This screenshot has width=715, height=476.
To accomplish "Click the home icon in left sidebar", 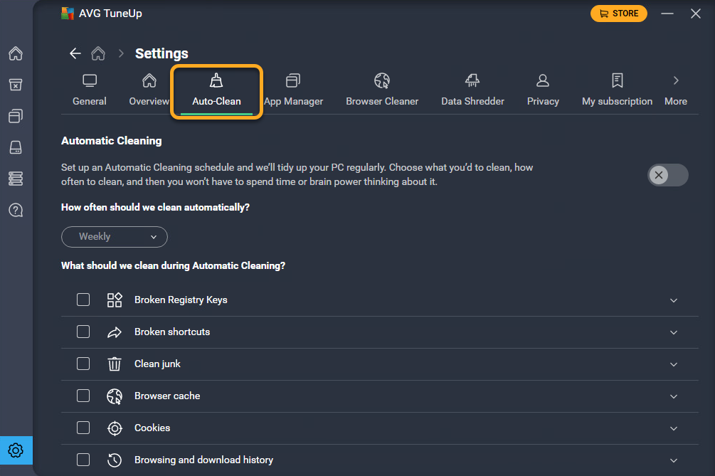I will pyautogui.click(x=16, y=53).
